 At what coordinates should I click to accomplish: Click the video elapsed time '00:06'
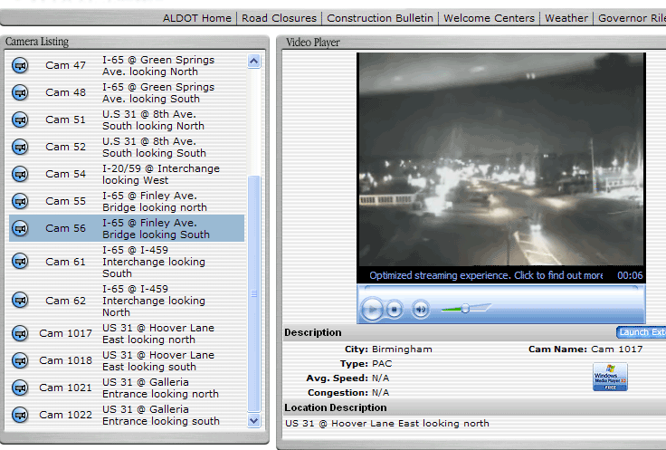tap(630, 275)
